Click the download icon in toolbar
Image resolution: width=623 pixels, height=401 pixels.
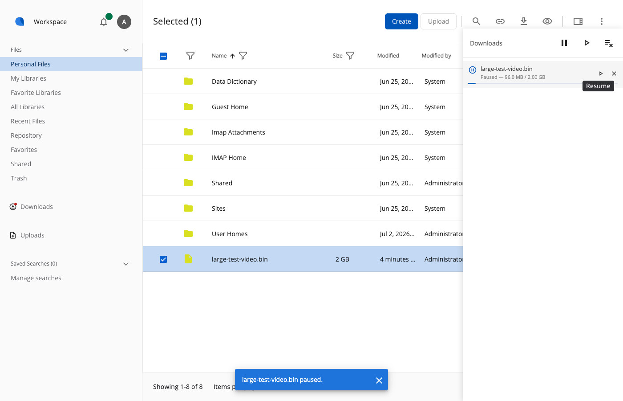pyautogui.click(x=524, y=21)
